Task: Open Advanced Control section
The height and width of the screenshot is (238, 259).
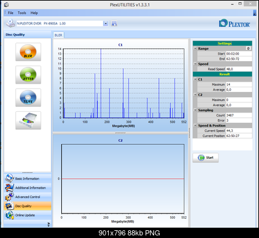Action: [28, 197]
